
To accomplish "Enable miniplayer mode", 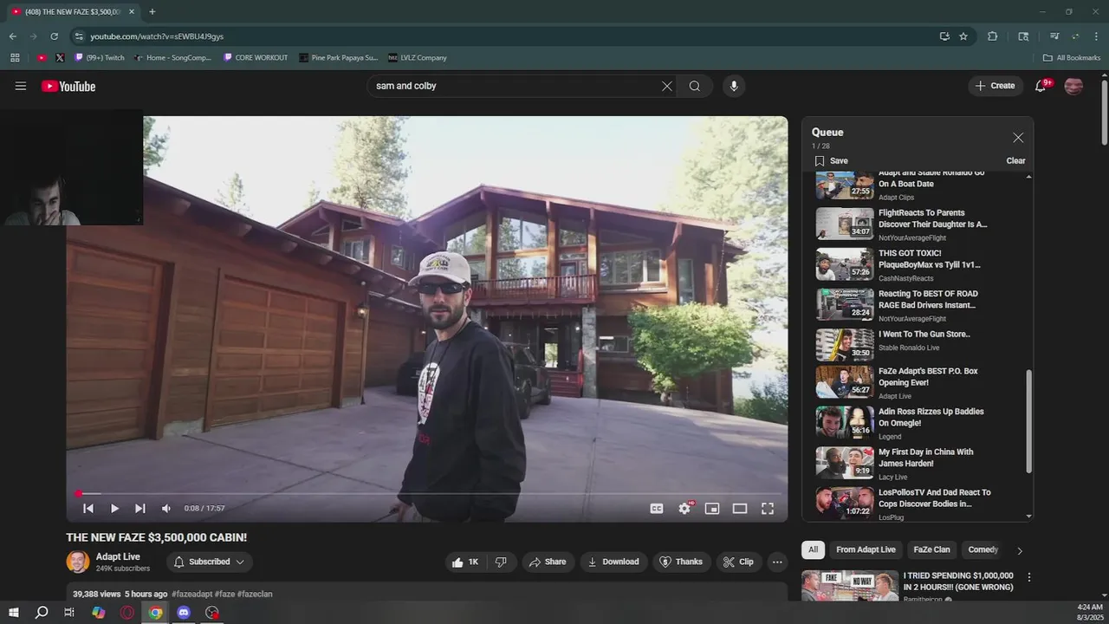I will [712, 509].
